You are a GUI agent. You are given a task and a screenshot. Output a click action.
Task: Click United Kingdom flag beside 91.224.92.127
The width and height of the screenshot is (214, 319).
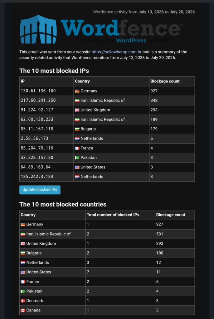77,110
